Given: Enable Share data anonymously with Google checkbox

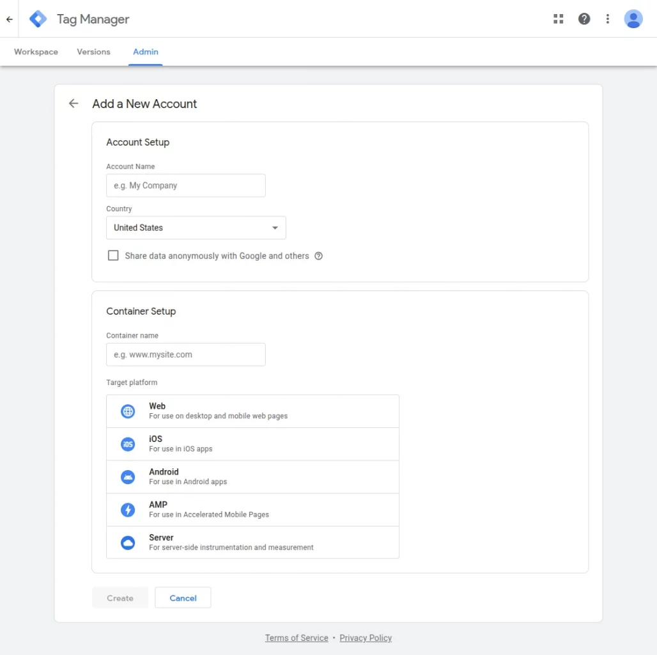Looking at the screenshot, I should click(113, 255).
